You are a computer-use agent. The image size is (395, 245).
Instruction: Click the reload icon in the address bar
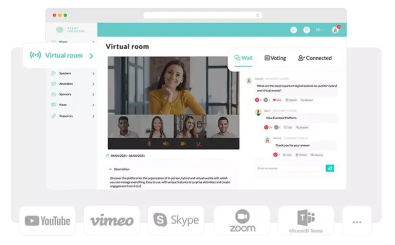(x=257, y=16)
